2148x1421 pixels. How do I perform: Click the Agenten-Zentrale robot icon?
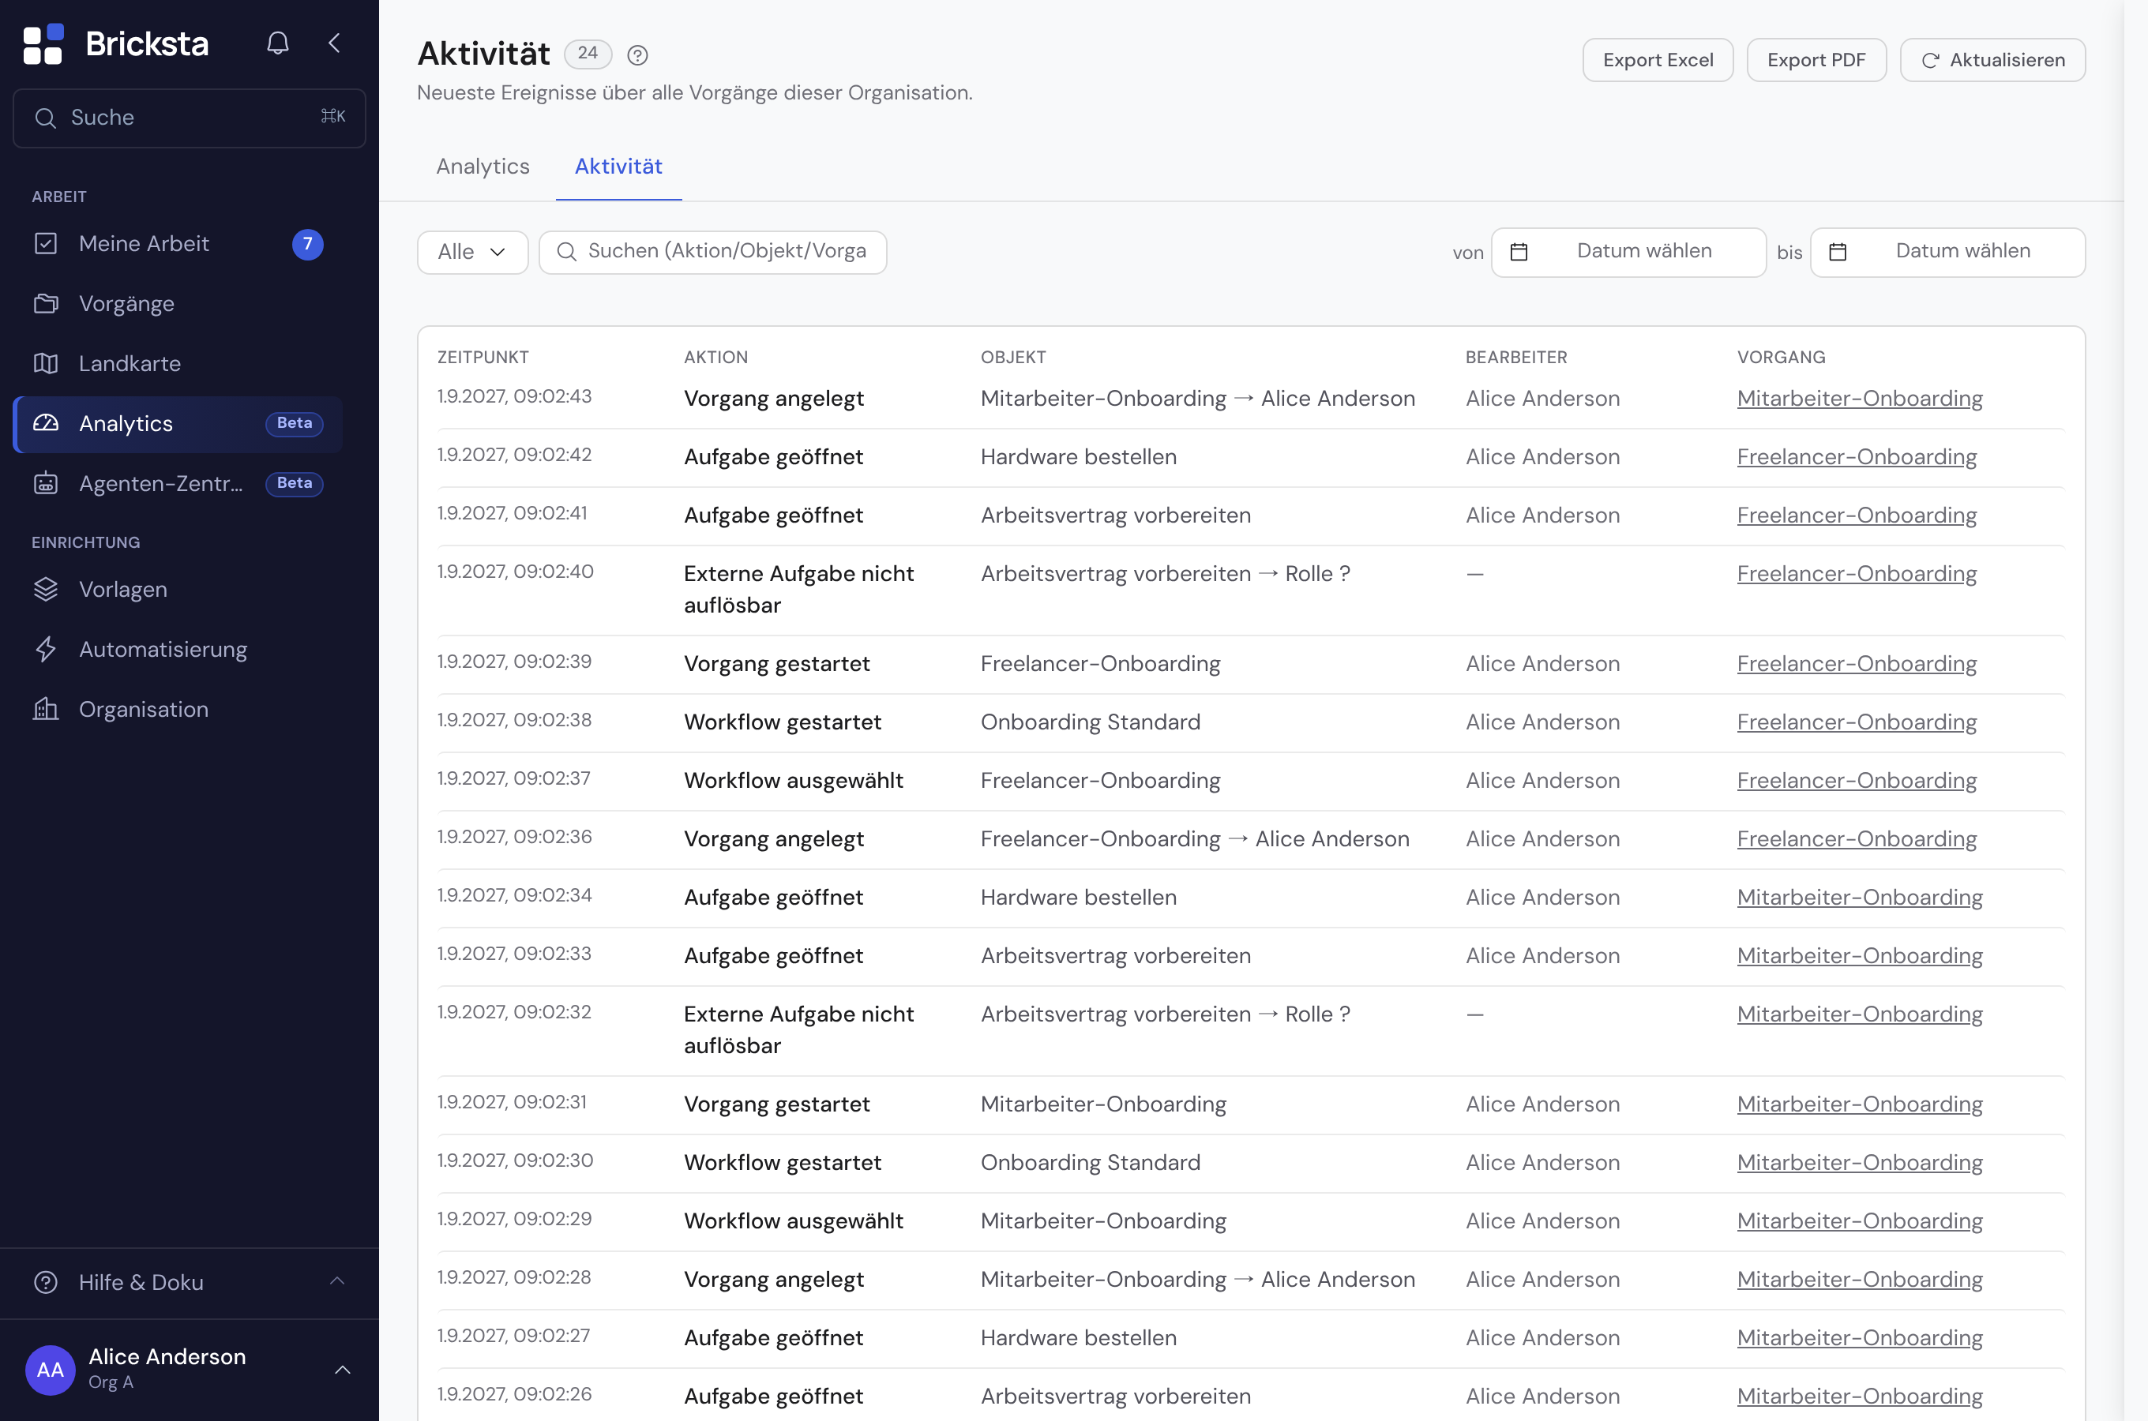point(45,483)
